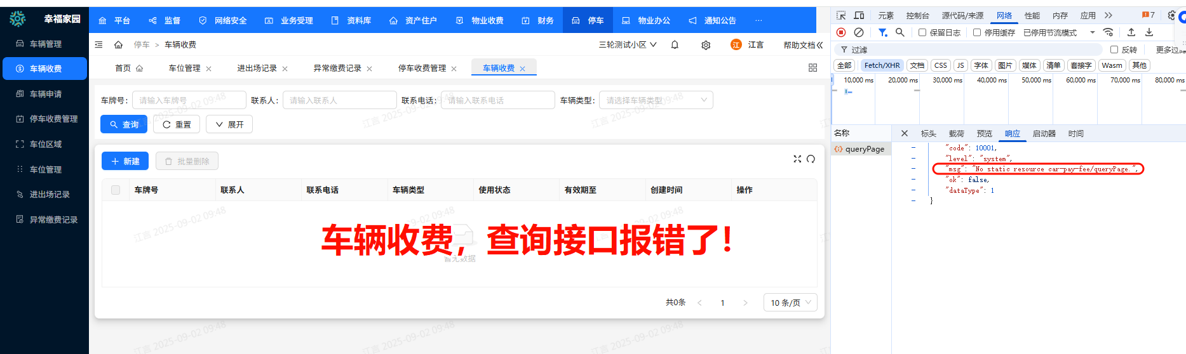Click the home icon in breadcrumb

pyautogui.click(x=118, y=45)
